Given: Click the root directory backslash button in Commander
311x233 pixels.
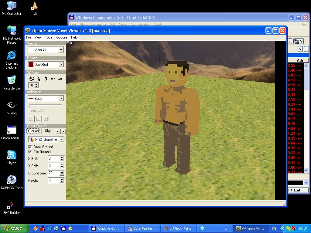Looking at the screenshot, I should point(300,49).
